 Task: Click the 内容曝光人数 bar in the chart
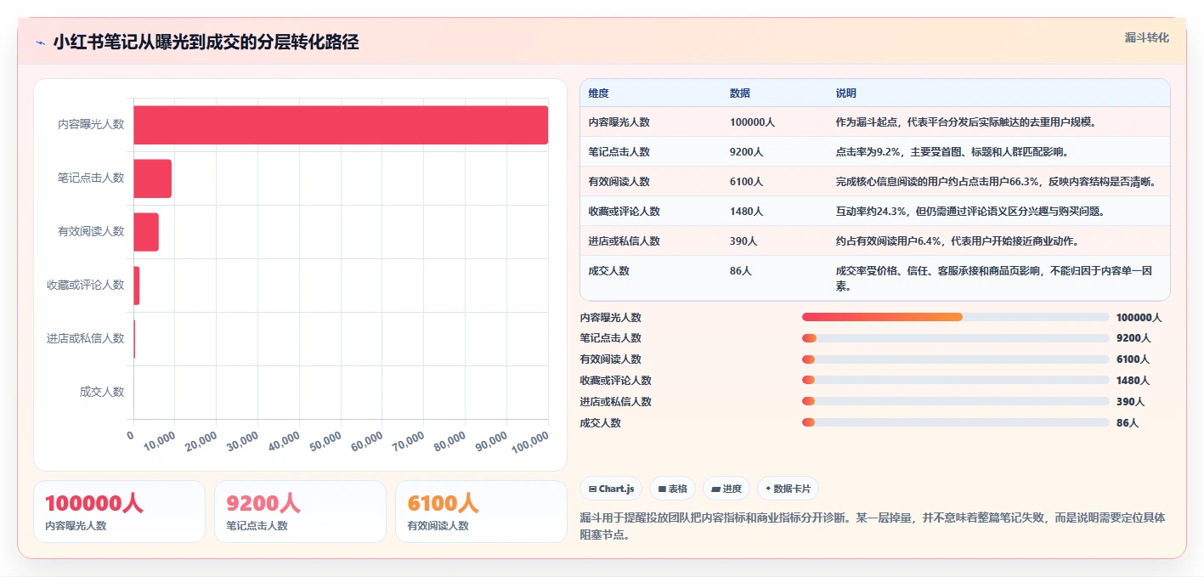[341, 125]
